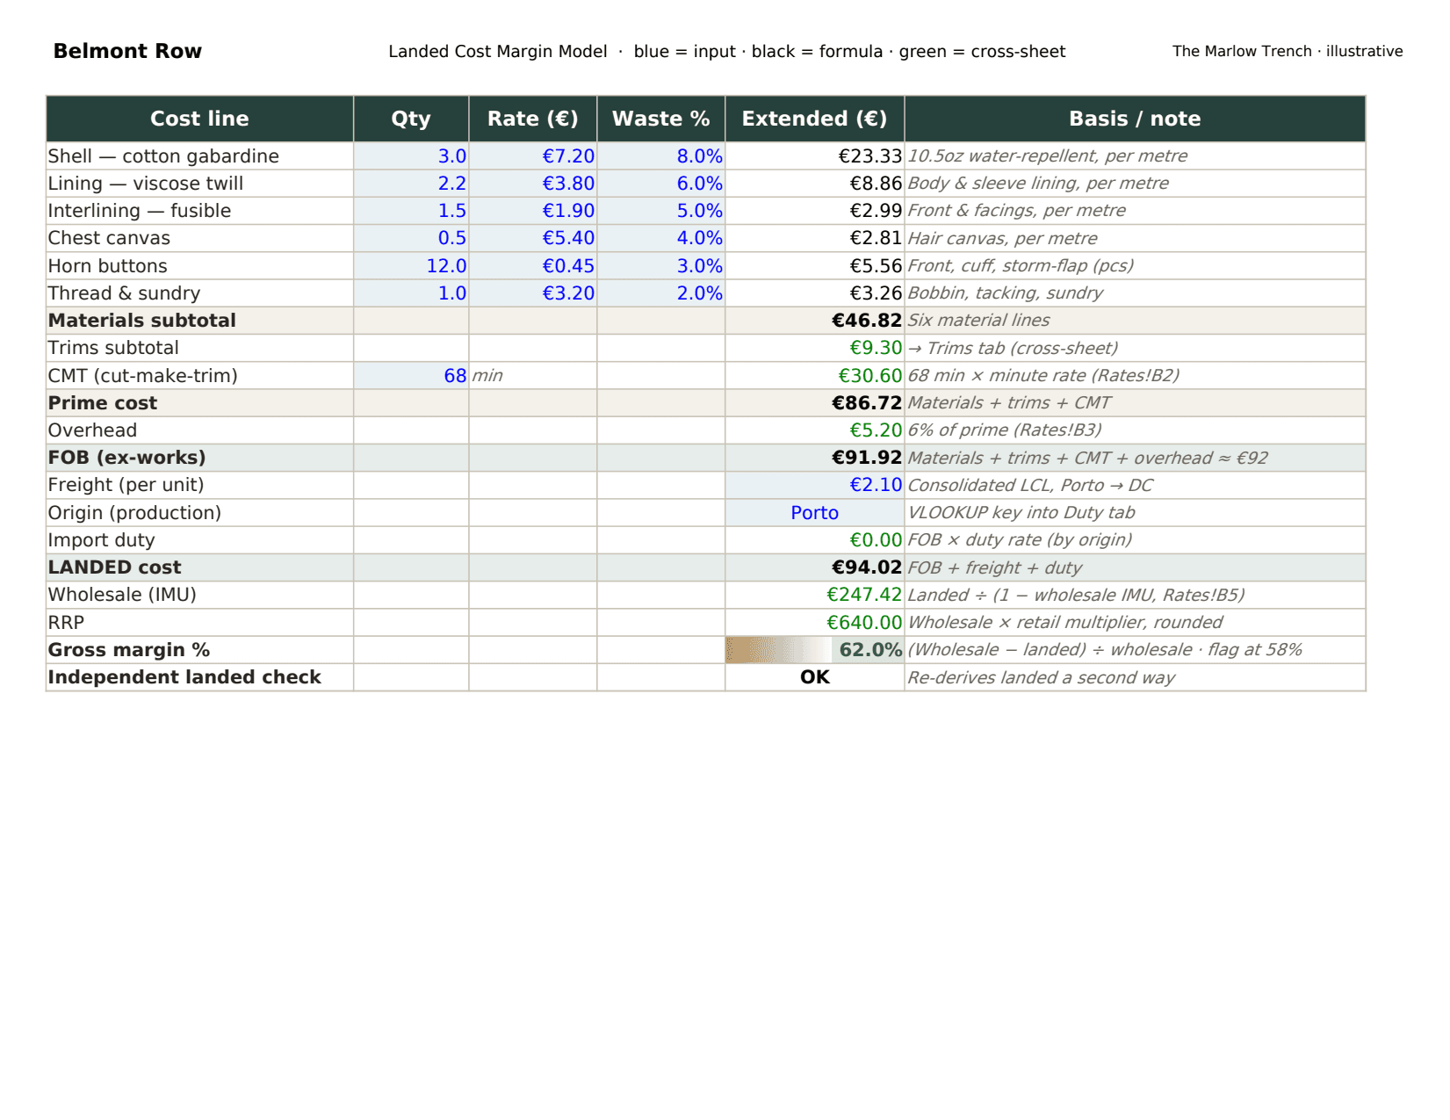Click the RRP value €640.00
Screen dimensions: 1450x1120
click(815, 623)
